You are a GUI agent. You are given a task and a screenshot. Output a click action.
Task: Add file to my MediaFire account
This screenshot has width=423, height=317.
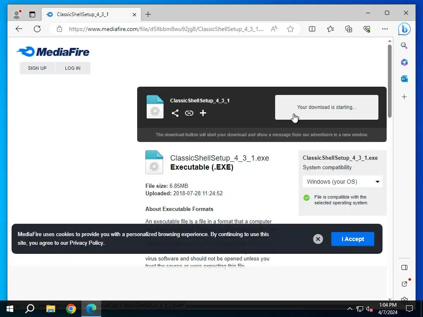203,113
